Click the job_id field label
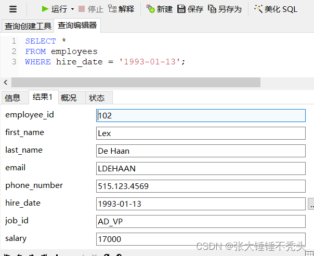 [x=17, y=221]
